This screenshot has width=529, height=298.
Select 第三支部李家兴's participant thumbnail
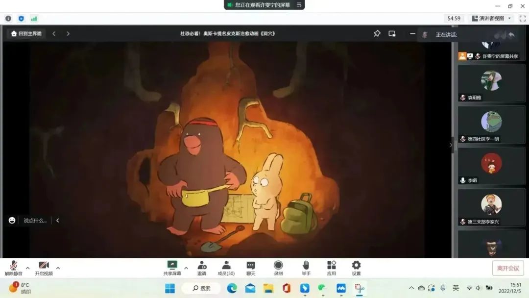point(491,207)
